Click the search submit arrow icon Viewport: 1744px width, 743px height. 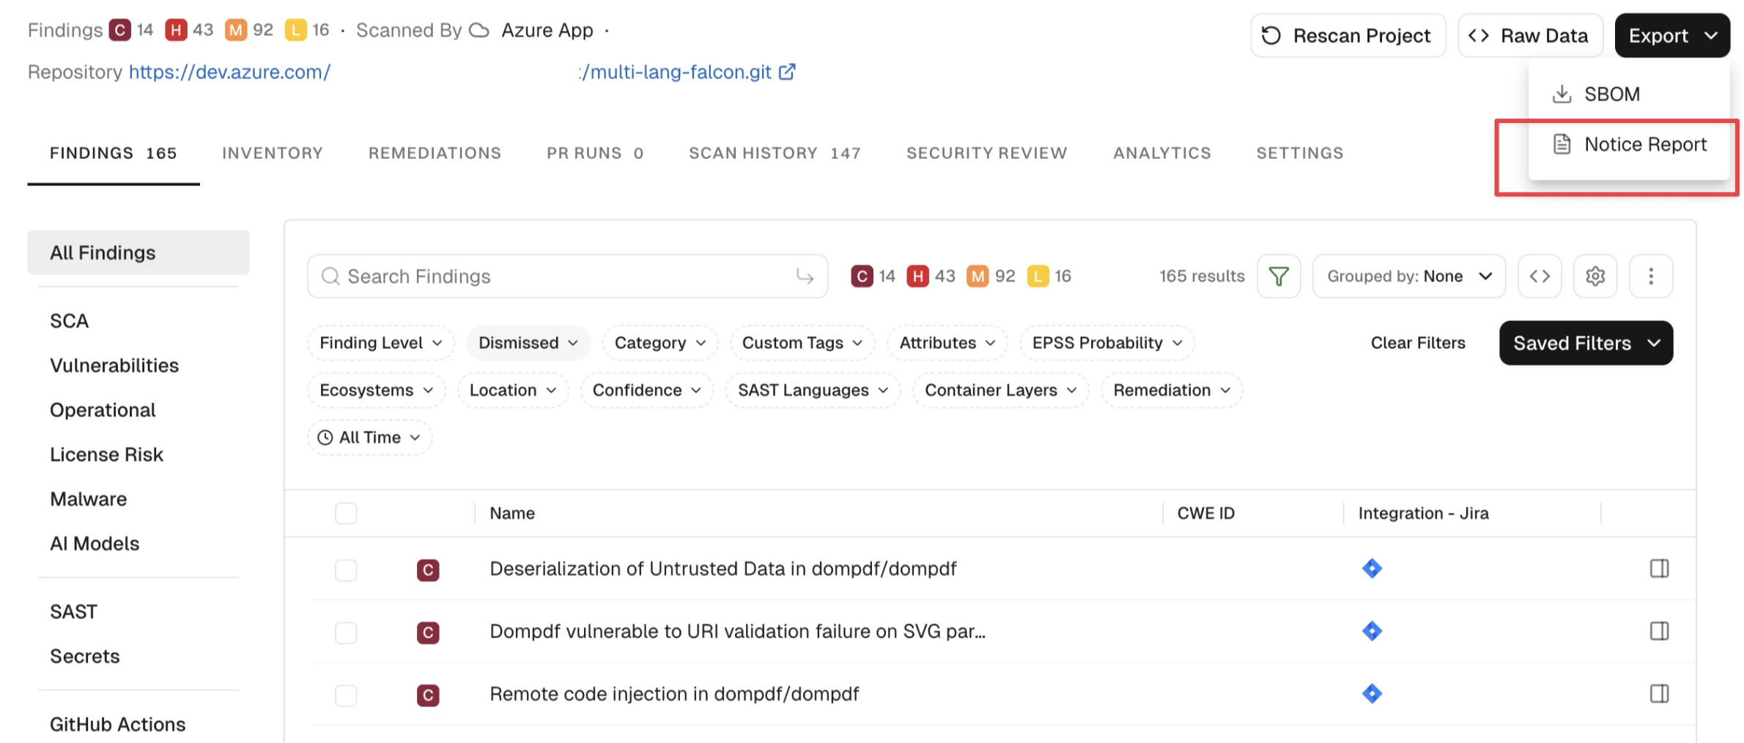coord(805,276)
